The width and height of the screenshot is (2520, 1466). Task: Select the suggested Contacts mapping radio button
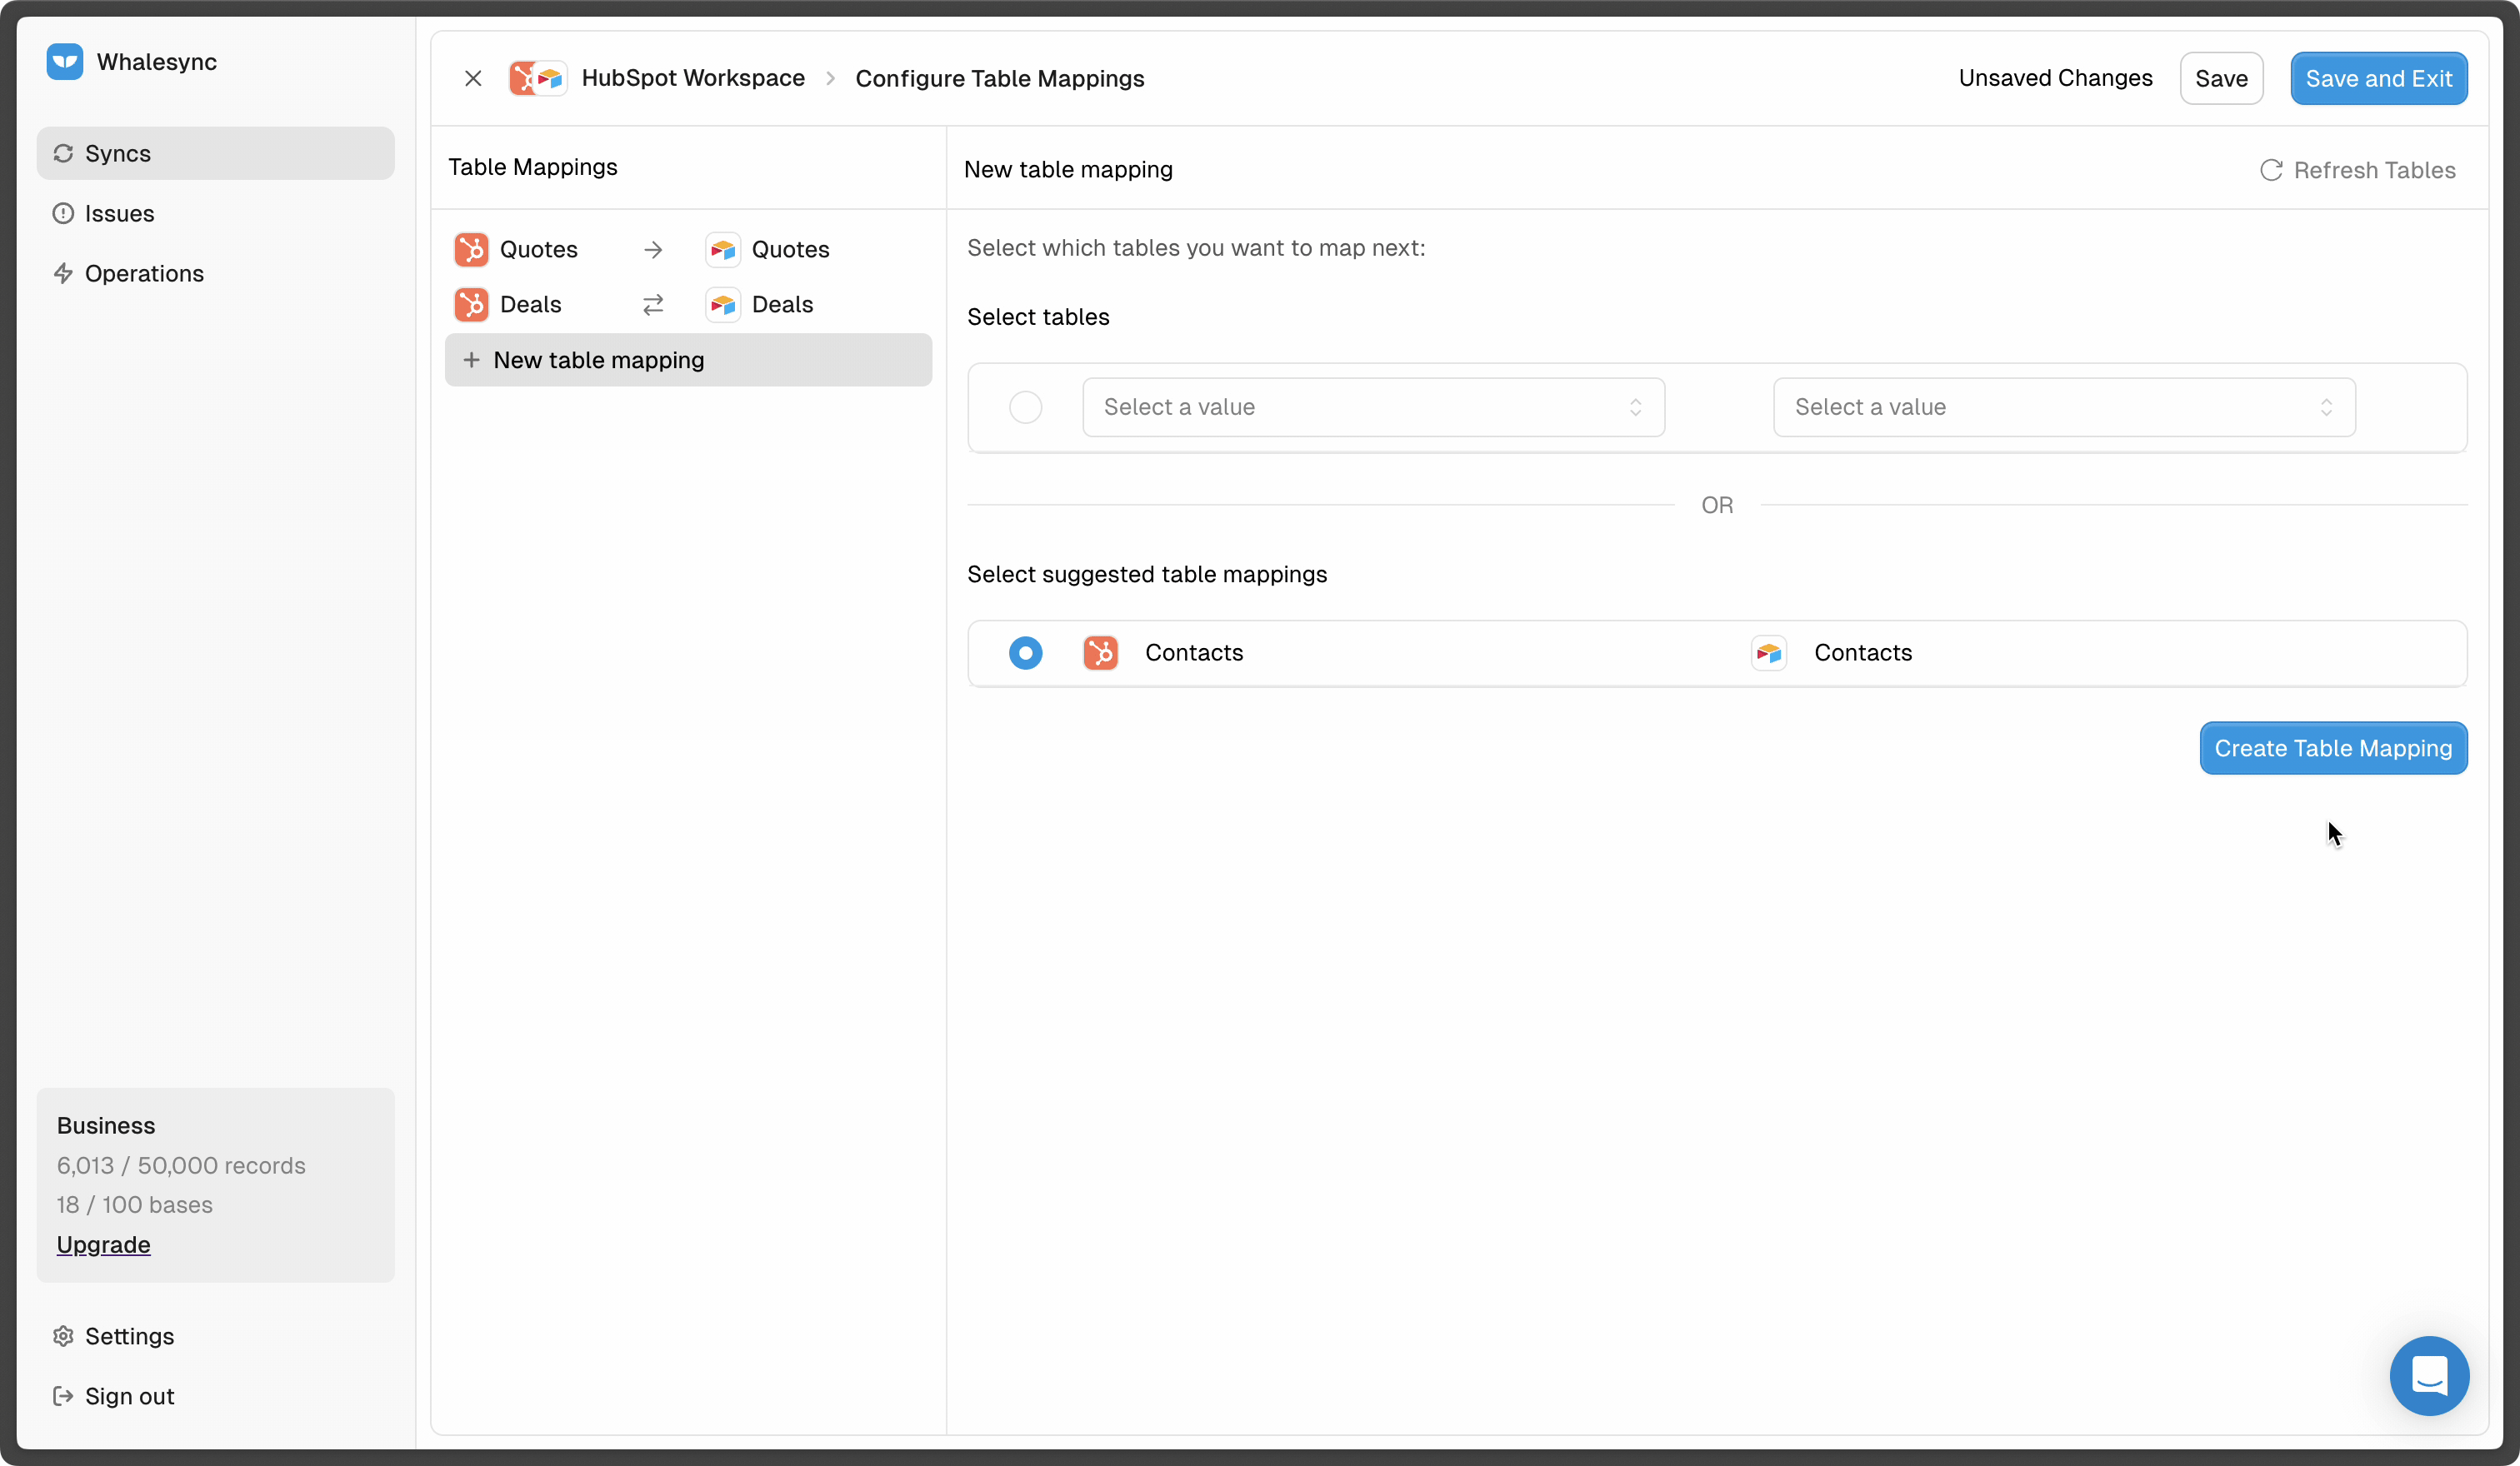1025,652
